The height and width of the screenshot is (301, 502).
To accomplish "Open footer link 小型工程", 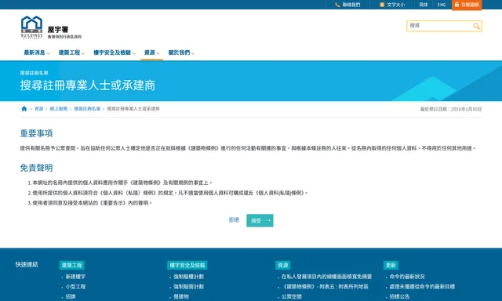I will 75,287.
